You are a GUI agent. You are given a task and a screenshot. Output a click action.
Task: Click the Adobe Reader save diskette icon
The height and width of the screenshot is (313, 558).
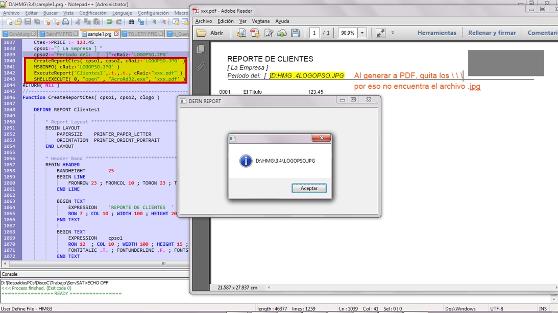click(x=295, y=33)
